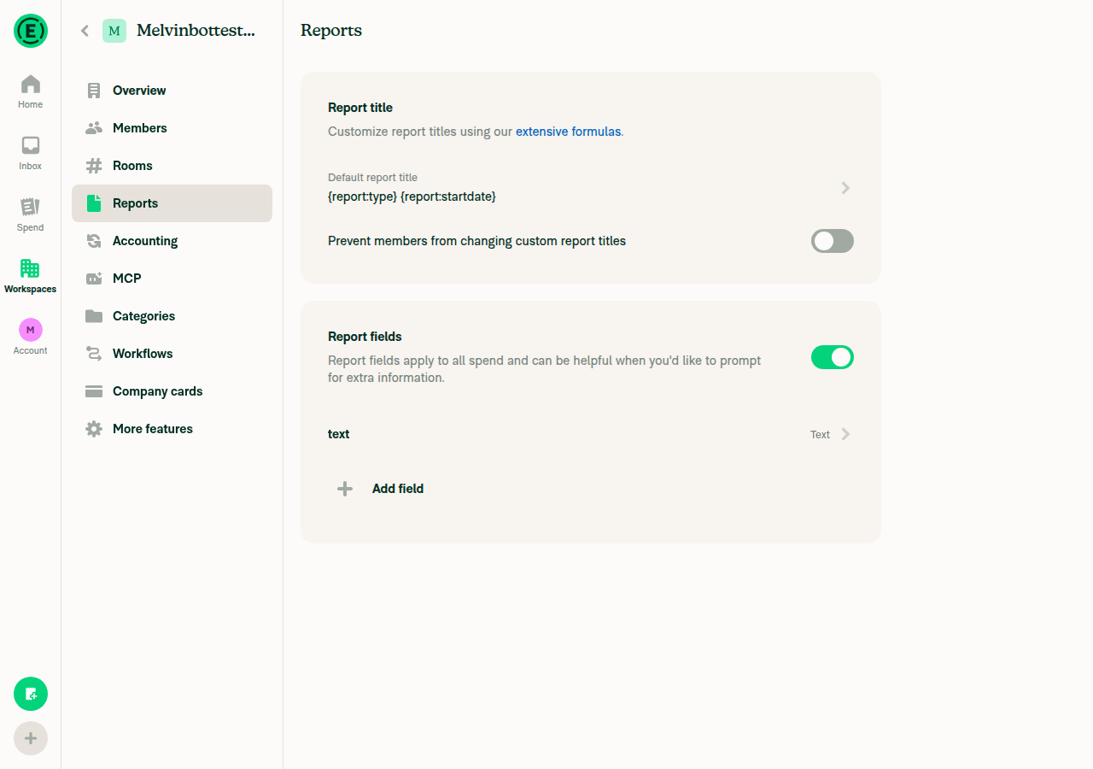Open the MCP section
Image resolution: width=1093 pixels, height=769 pixels.
pyautogui.click(x=172, y=279)
